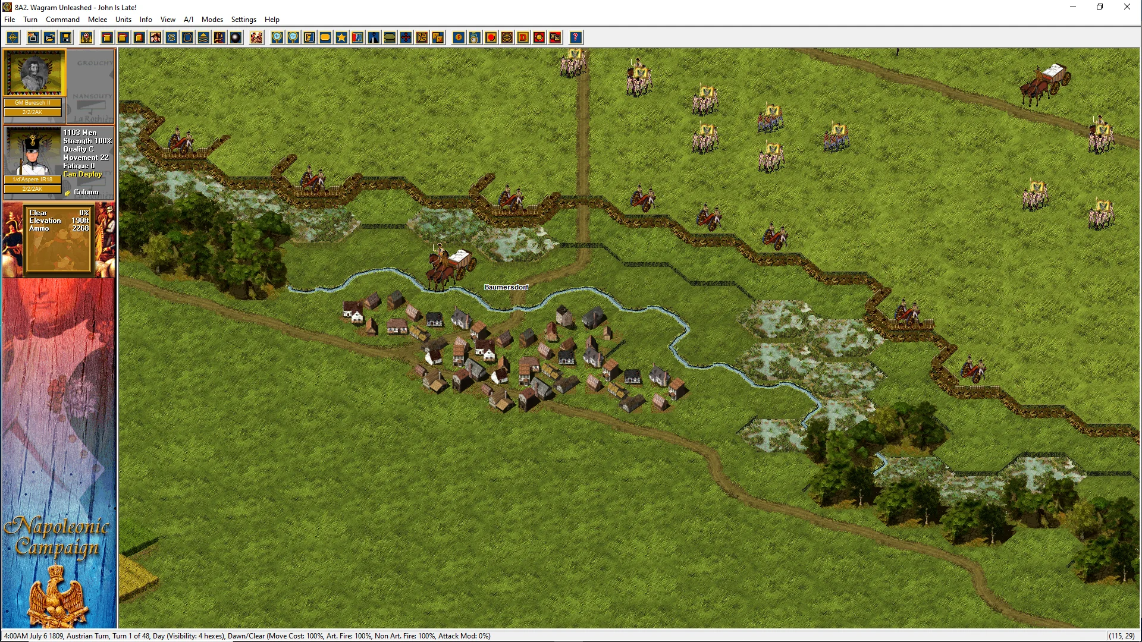Open the Melee menu
This screenshot has height=642, width=1142.
(98, 20)
